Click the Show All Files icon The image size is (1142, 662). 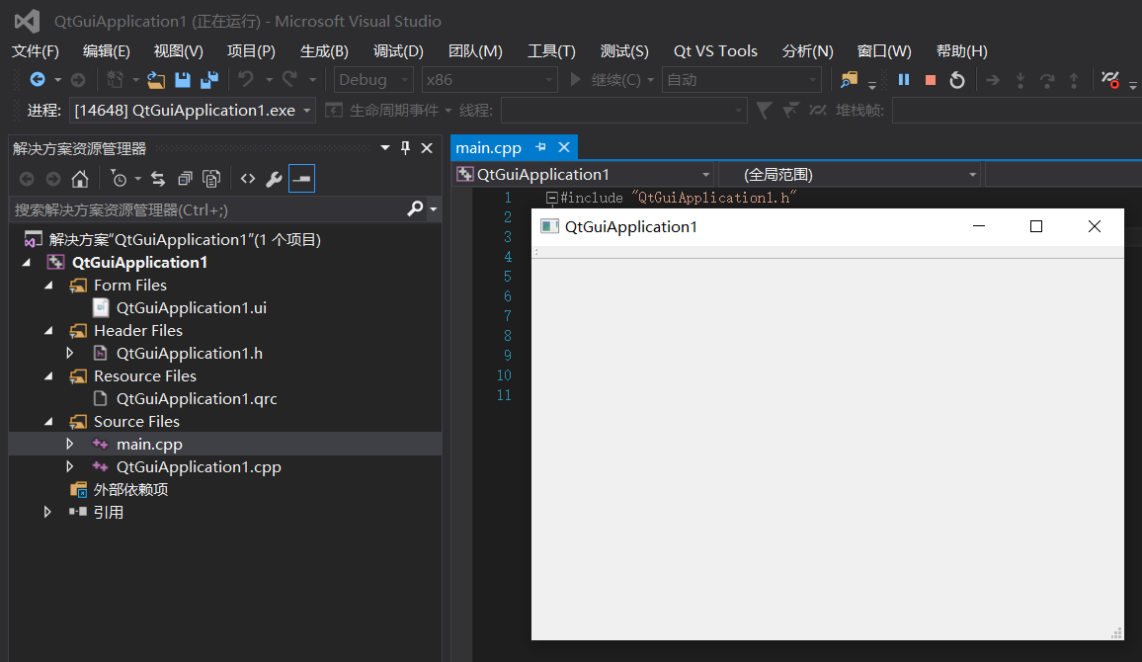(211, 179)
